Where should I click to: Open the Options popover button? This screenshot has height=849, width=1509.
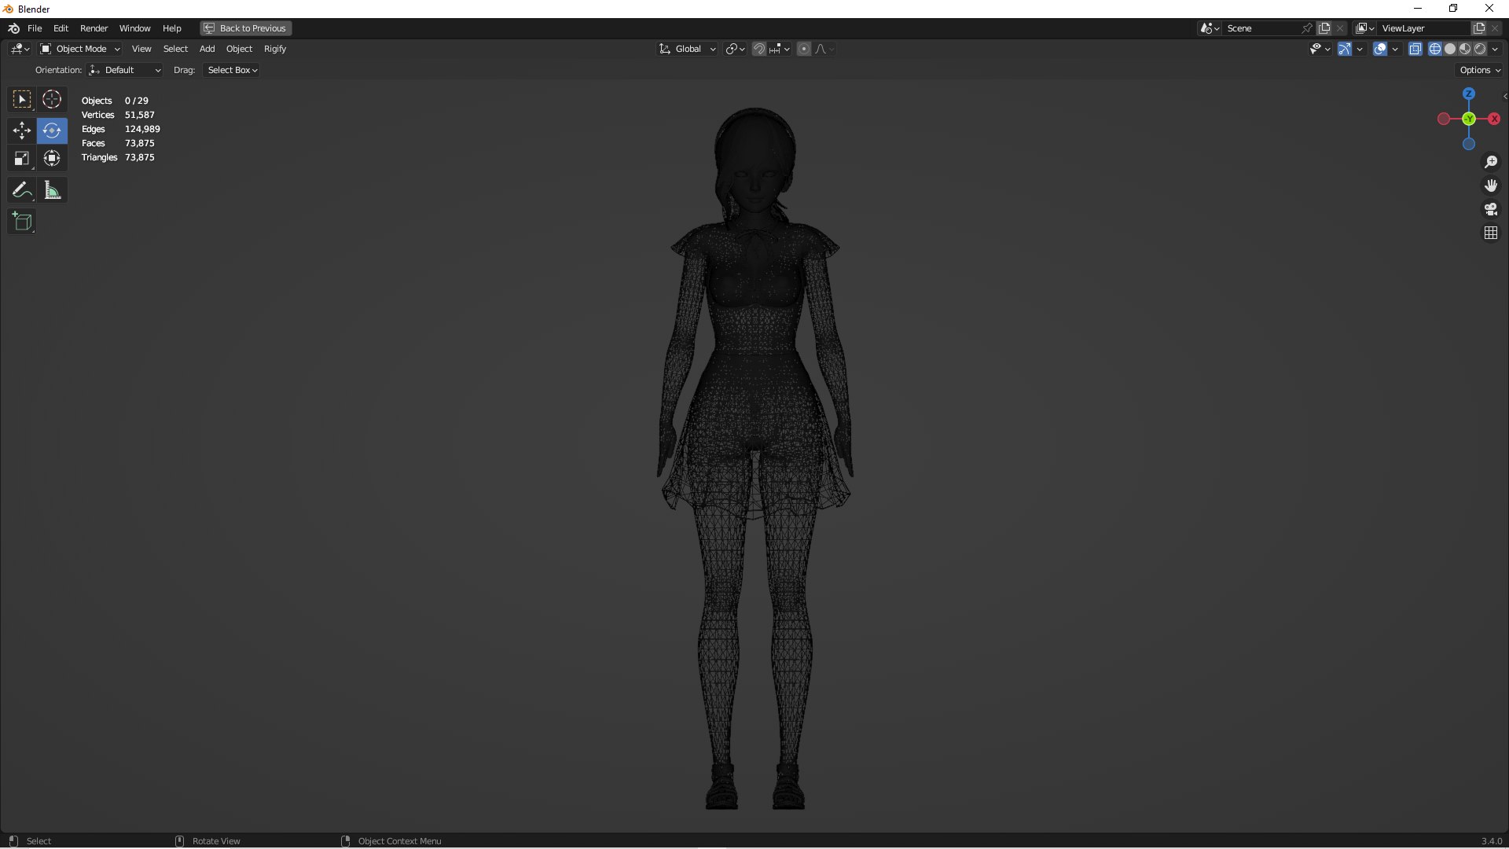1479,70
